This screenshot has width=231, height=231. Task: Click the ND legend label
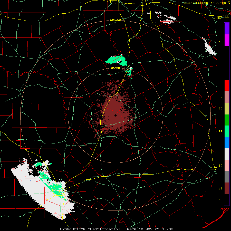[x=220, y=200]
